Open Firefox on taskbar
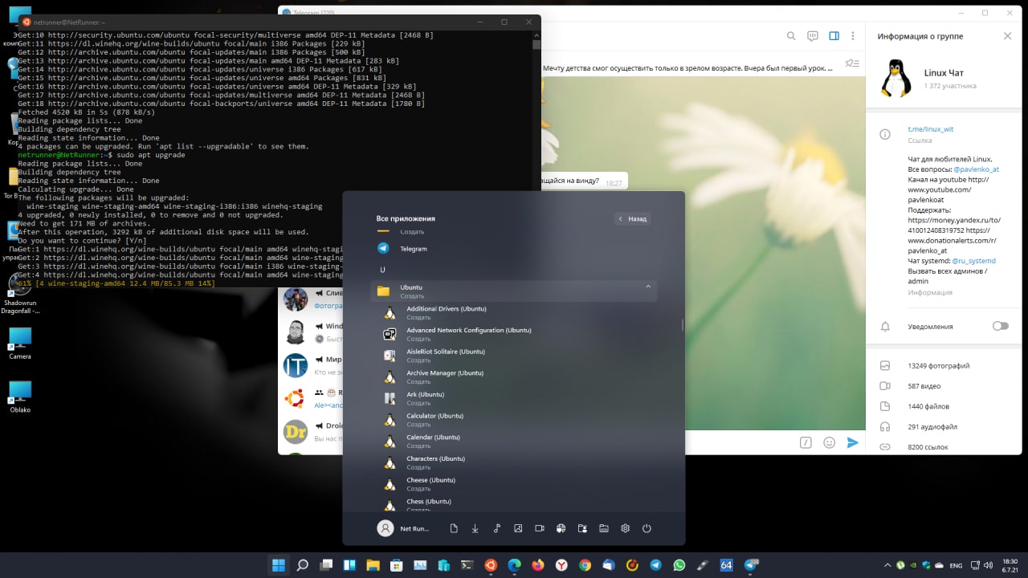1028x578 pixels. point(538,565)
